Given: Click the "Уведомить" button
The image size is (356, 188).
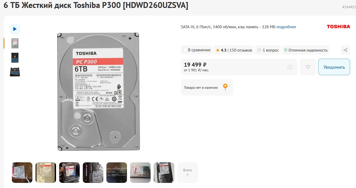Looking at the screenshot, I should 334,67.
